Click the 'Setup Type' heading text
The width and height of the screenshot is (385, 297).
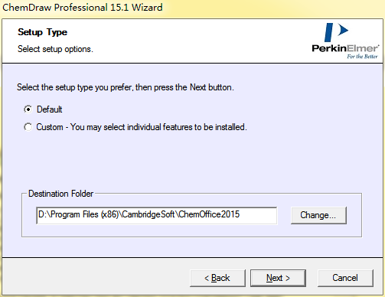click(43, 32)
